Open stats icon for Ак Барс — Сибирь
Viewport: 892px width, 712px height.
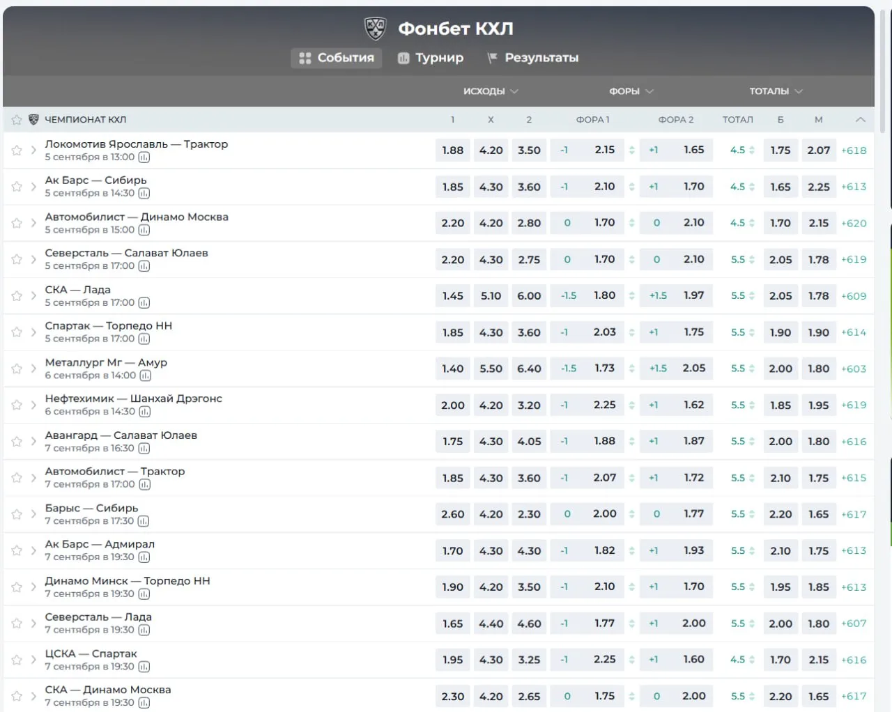click(144, 194)
